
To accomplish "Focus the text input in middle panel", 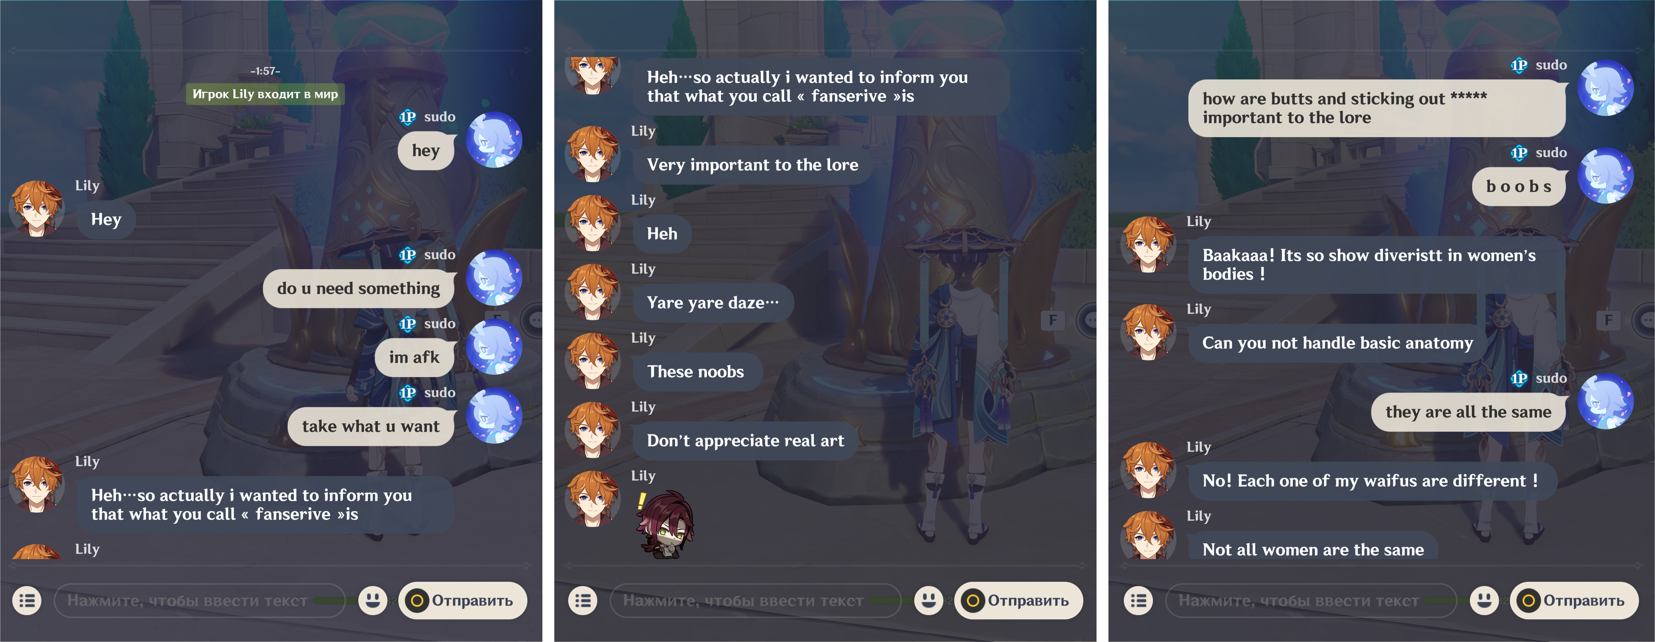I will click(756, 600).
